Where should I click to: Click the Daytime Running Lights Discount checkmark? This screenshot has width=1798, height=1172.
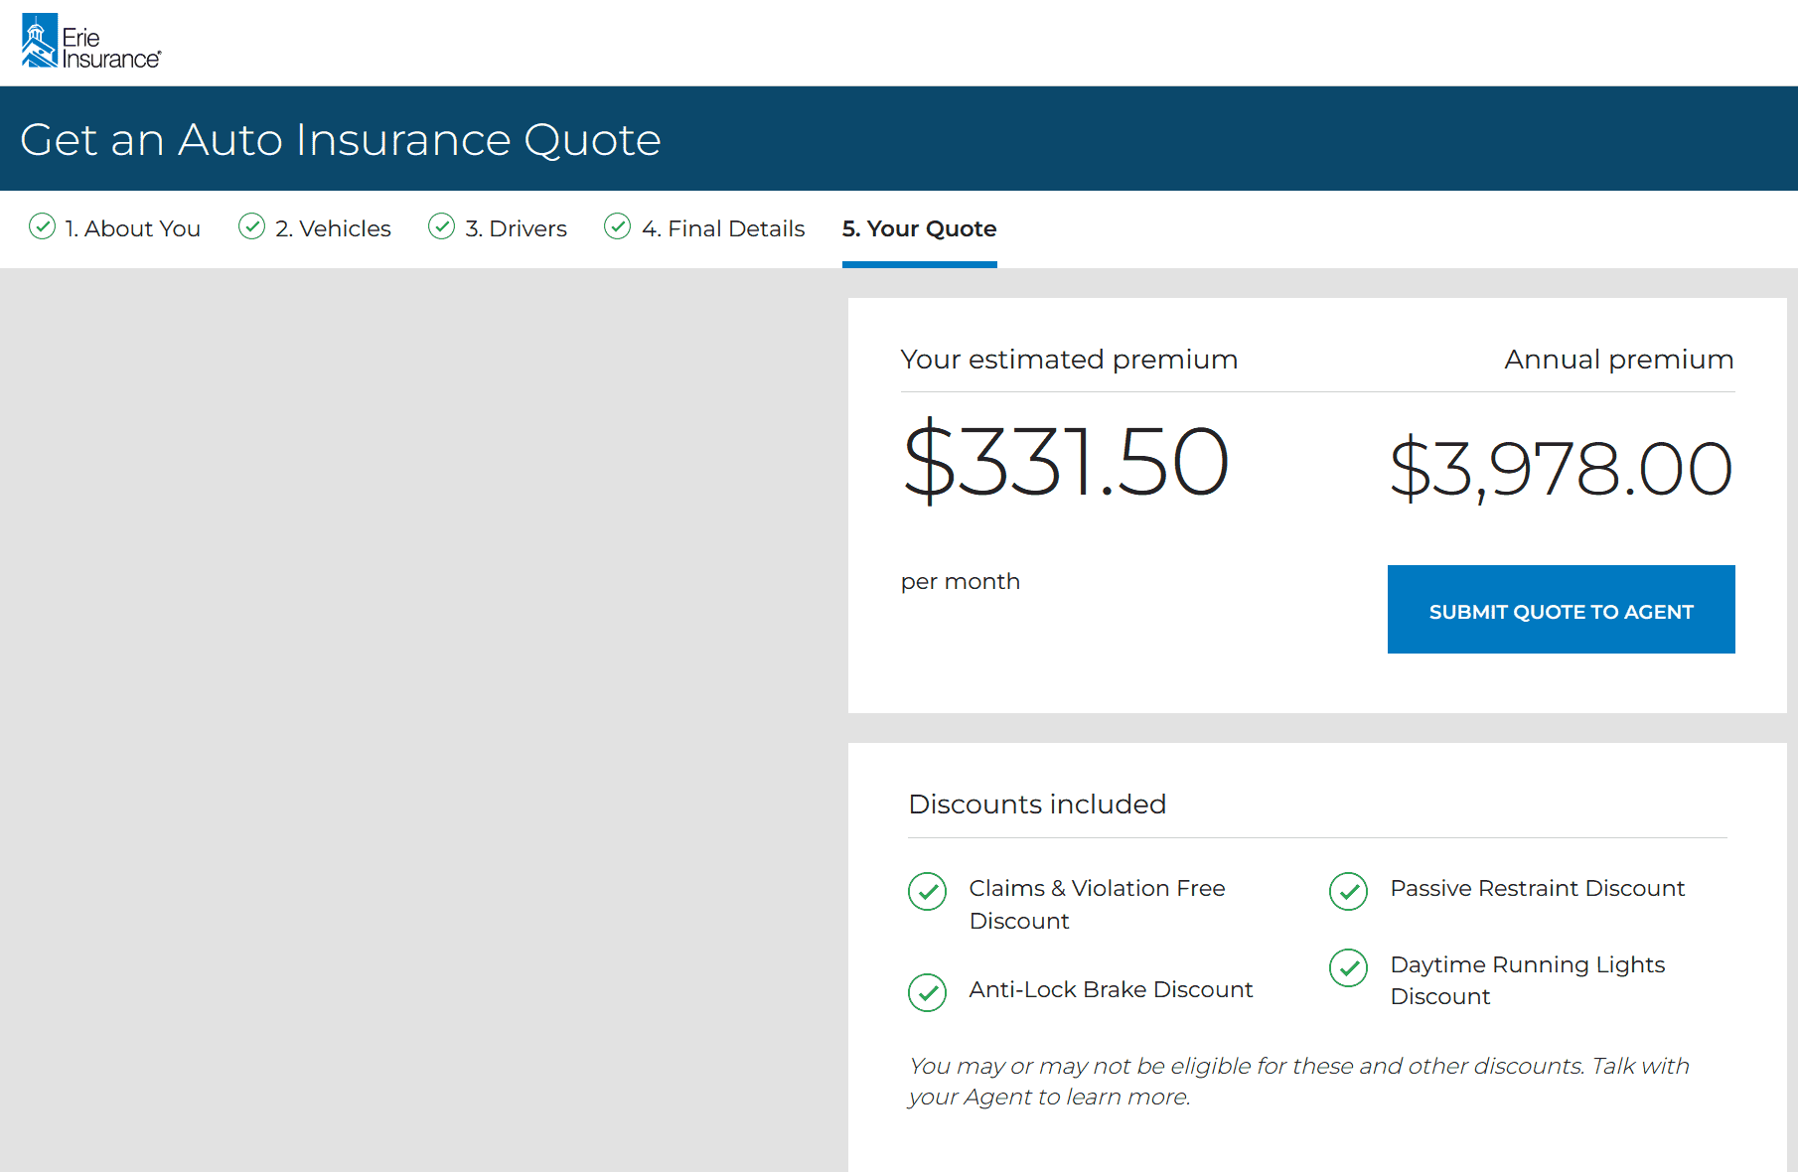click(1349, 967)
